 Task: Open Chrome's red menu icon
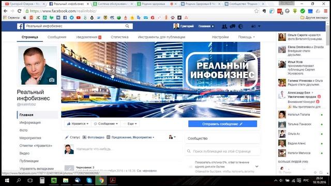point(326,11)
